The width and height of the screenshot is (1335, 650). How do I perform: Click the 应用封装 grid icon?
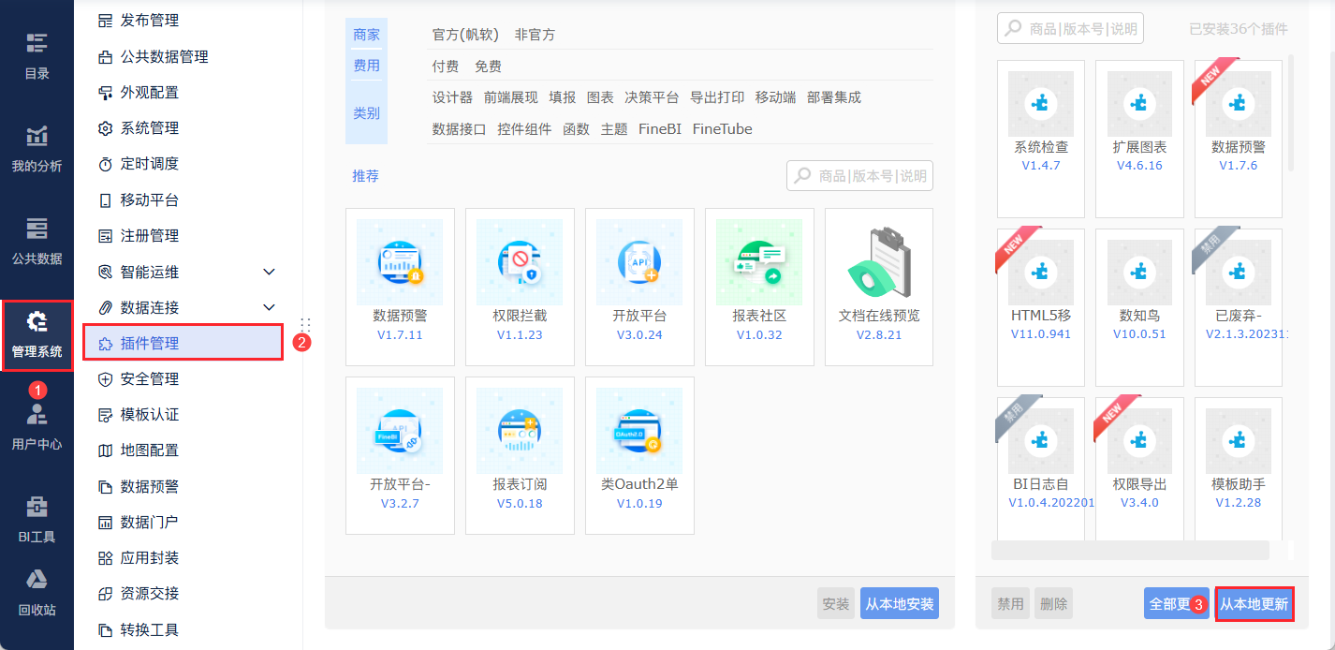click(x=105, y=558)
